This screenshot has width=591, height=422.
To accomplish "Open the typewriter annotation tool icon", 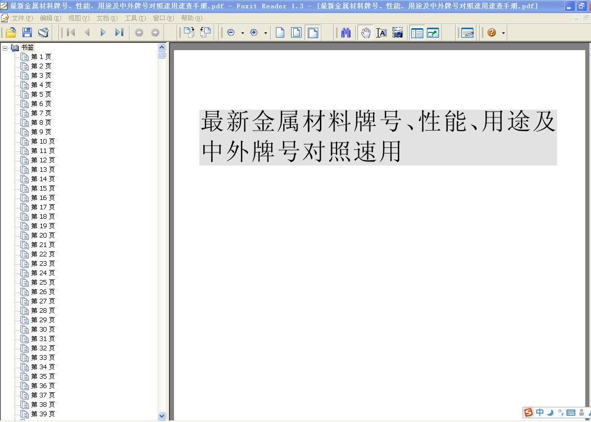I will click(467, 33).
